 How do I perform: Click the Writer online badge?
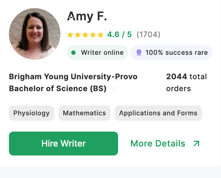click(x=97, y=53)
